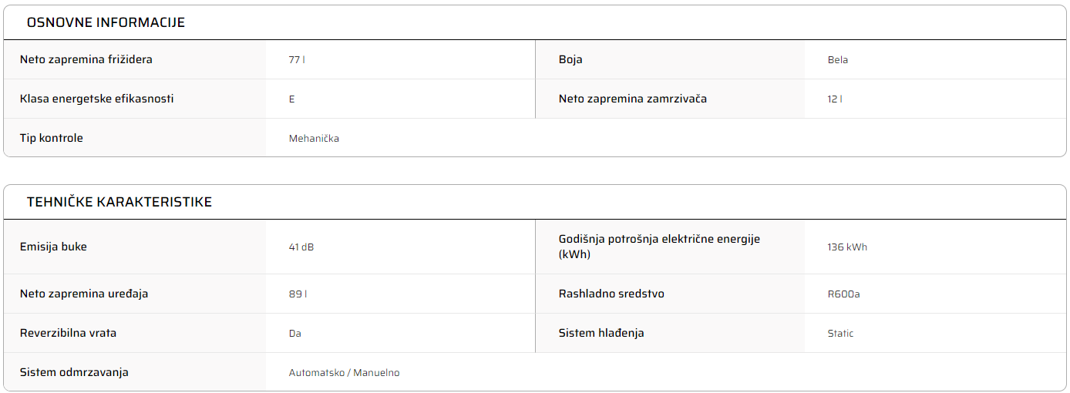Image resolution: width=1070 pixels, height=393 pixels.
Task: Select the OSNOVNE INFORMACIJE section header
Action: coord(106,22)
